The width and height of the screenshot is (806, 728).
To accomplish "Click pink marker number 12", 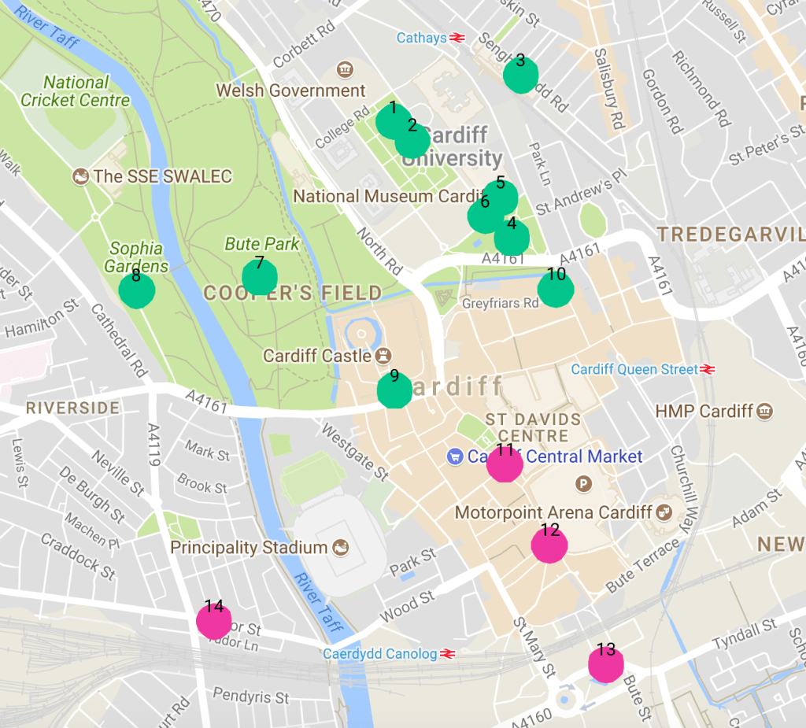I will [x=549, y=545].
